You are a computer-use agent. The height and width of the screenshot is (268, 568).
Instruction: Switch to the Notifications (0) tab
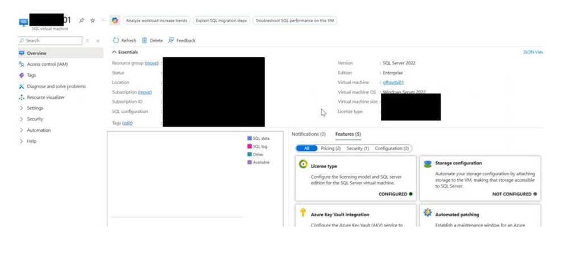309,134
